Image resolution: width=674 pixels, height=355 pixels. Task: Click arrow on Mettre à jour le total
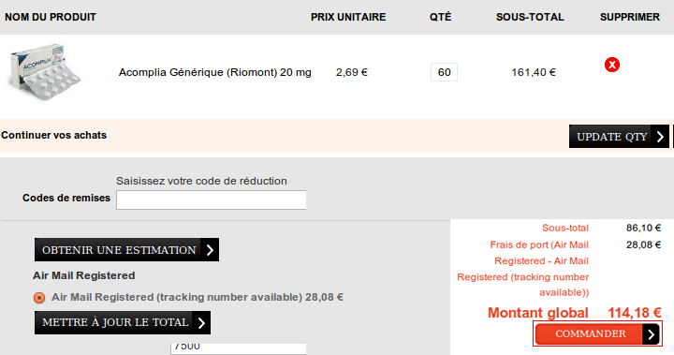[201, 323]
